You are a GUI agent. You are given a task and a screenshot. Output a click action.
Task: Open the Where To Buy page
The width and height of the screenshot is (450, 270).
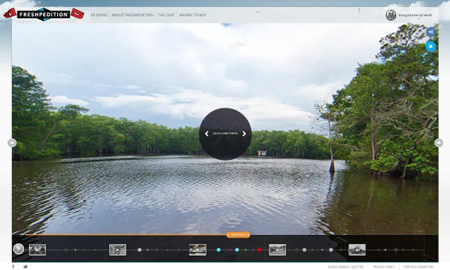193,15
